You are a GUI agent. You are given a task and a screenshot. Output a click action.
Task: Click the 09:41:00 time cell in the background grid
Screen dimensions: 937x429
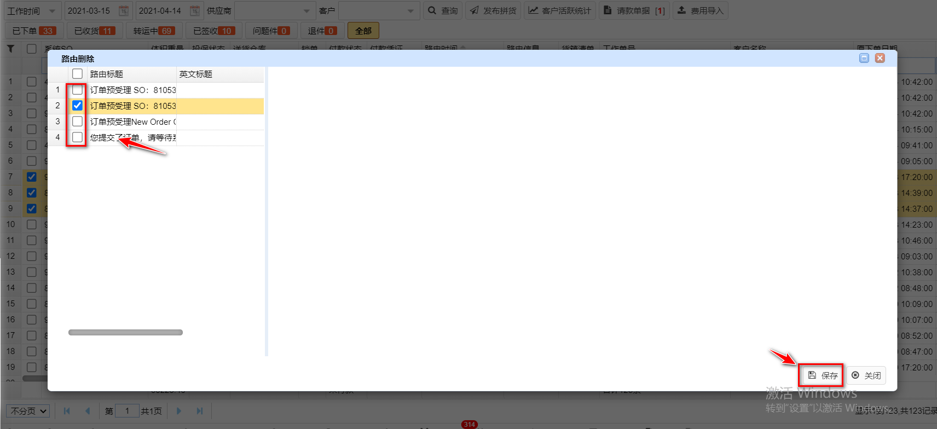click(917, 146)
